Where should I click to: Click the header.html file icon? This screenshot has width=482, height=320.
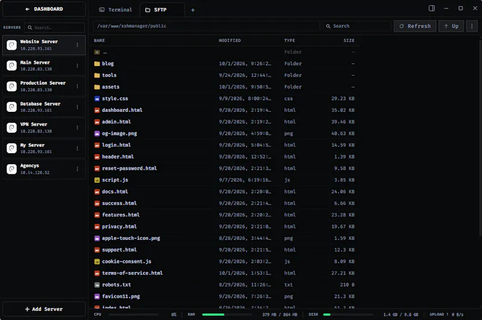click(x=97, y=157)
